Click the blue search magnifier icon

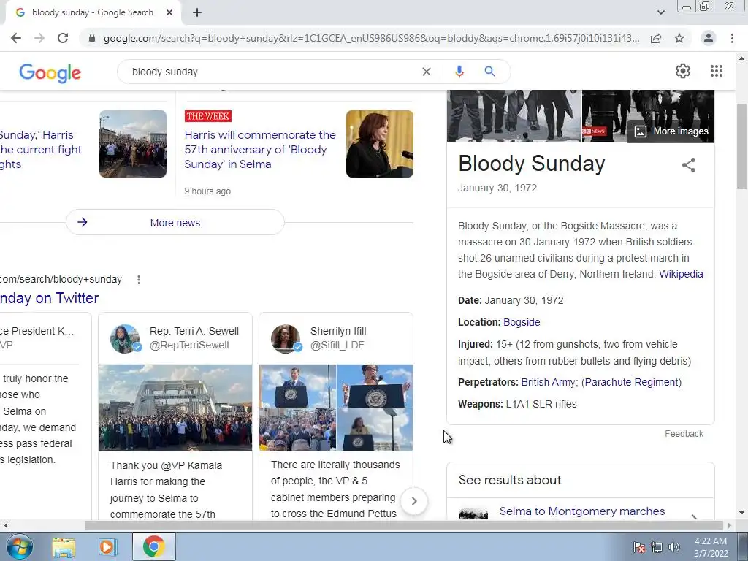tap(489, 72)
